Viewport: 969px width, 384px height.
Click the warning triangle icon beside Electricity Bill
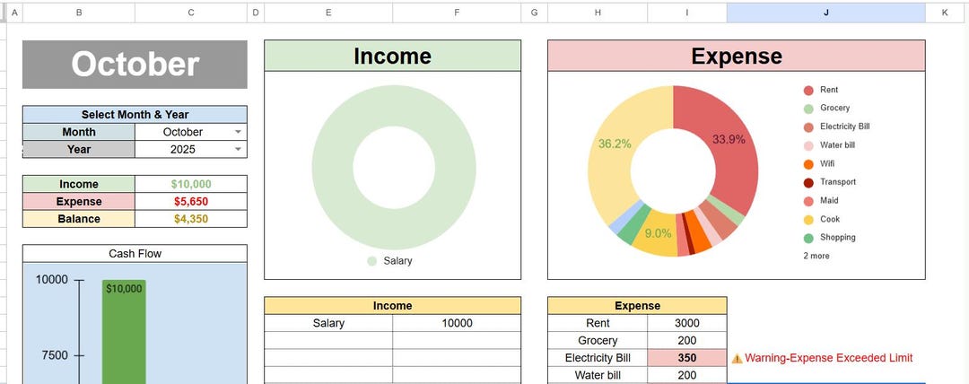737,358
